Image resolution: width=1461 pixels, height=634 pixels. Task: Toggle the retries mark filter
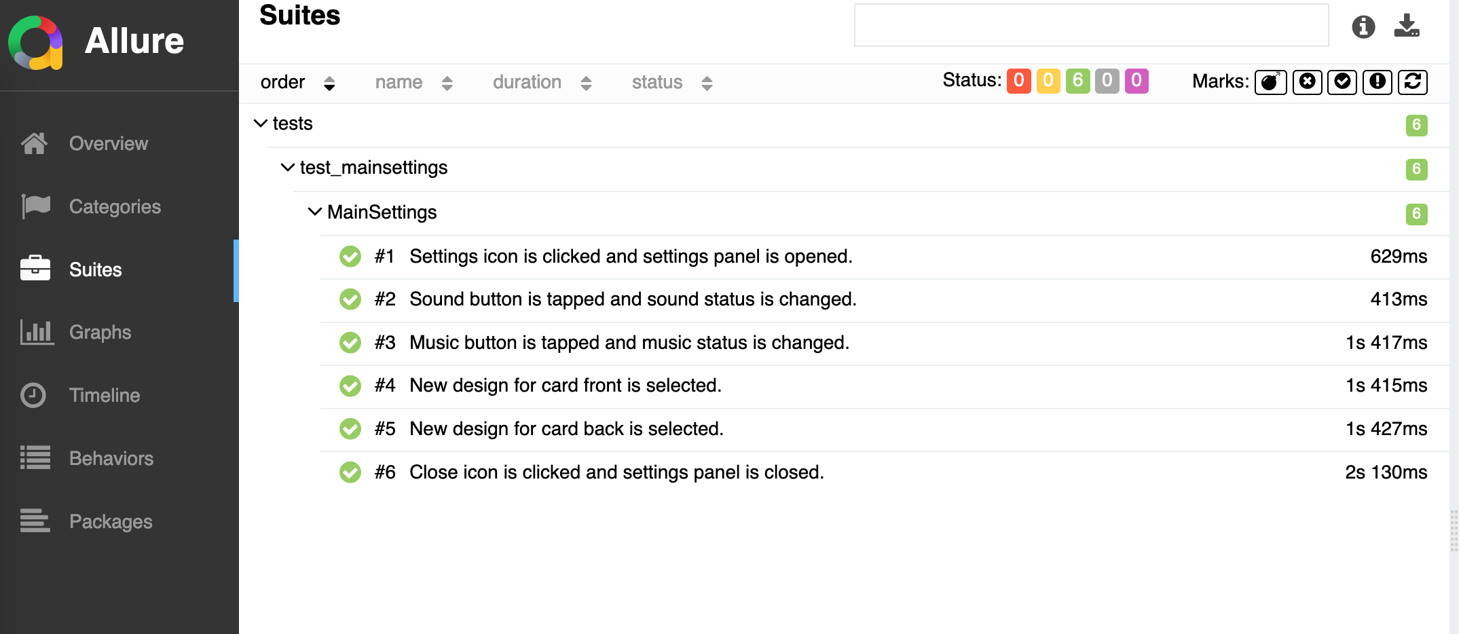[1413, 82]
